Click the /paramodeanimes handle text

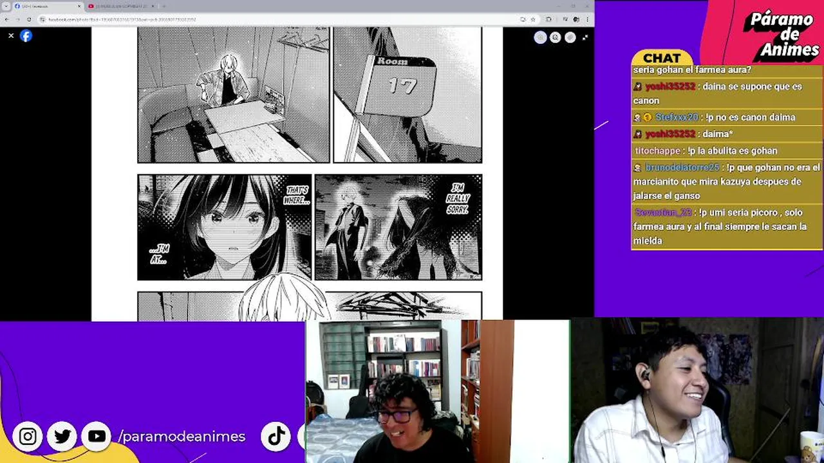point(182,437)
